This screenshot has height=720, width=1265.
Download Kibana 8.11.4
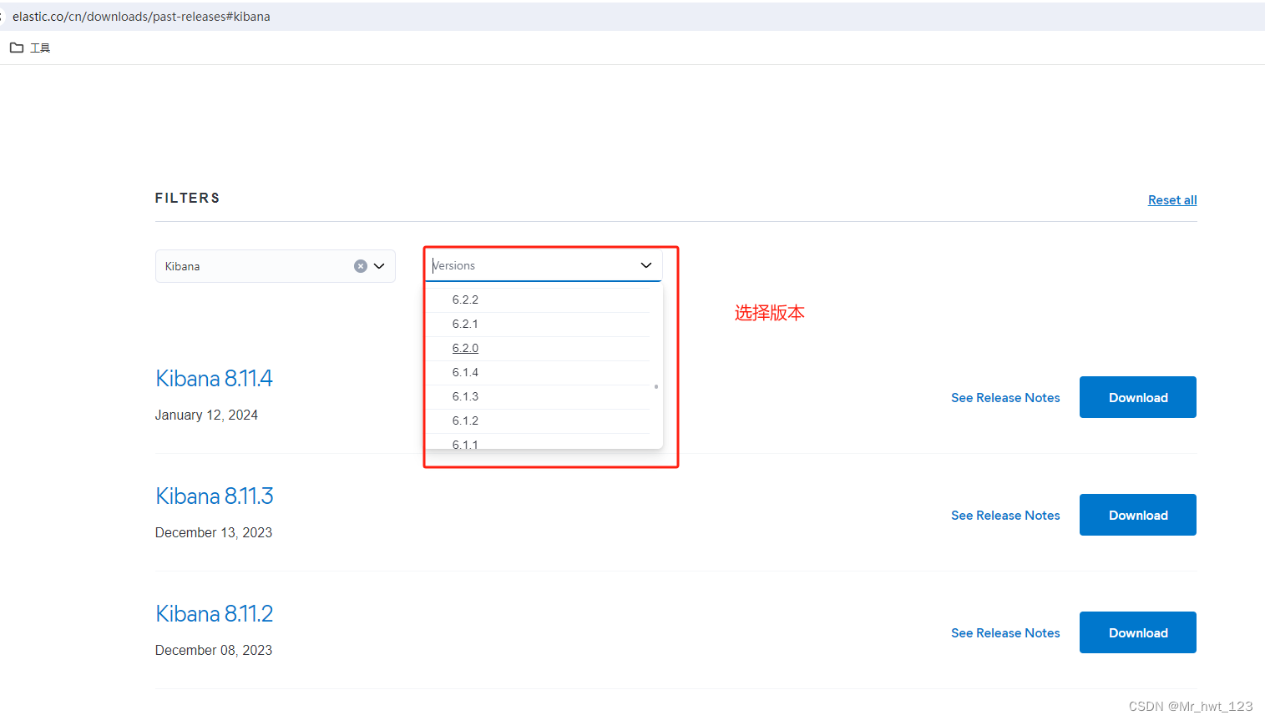1138,397
